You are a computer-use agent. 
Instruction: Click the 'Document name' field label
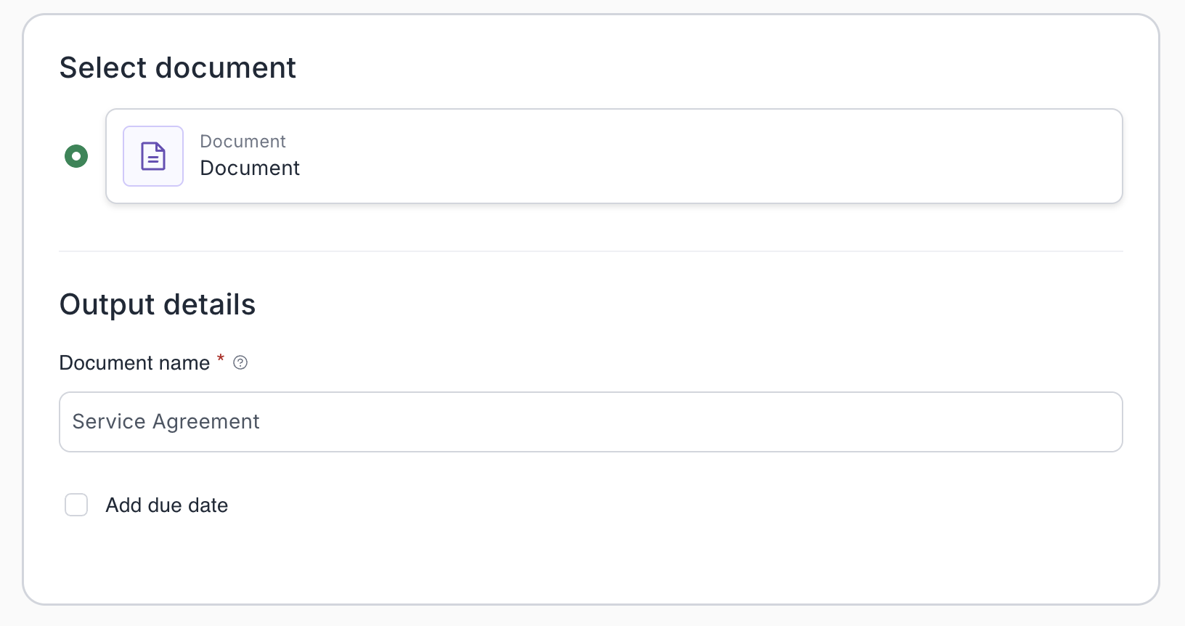pos(134,363)
